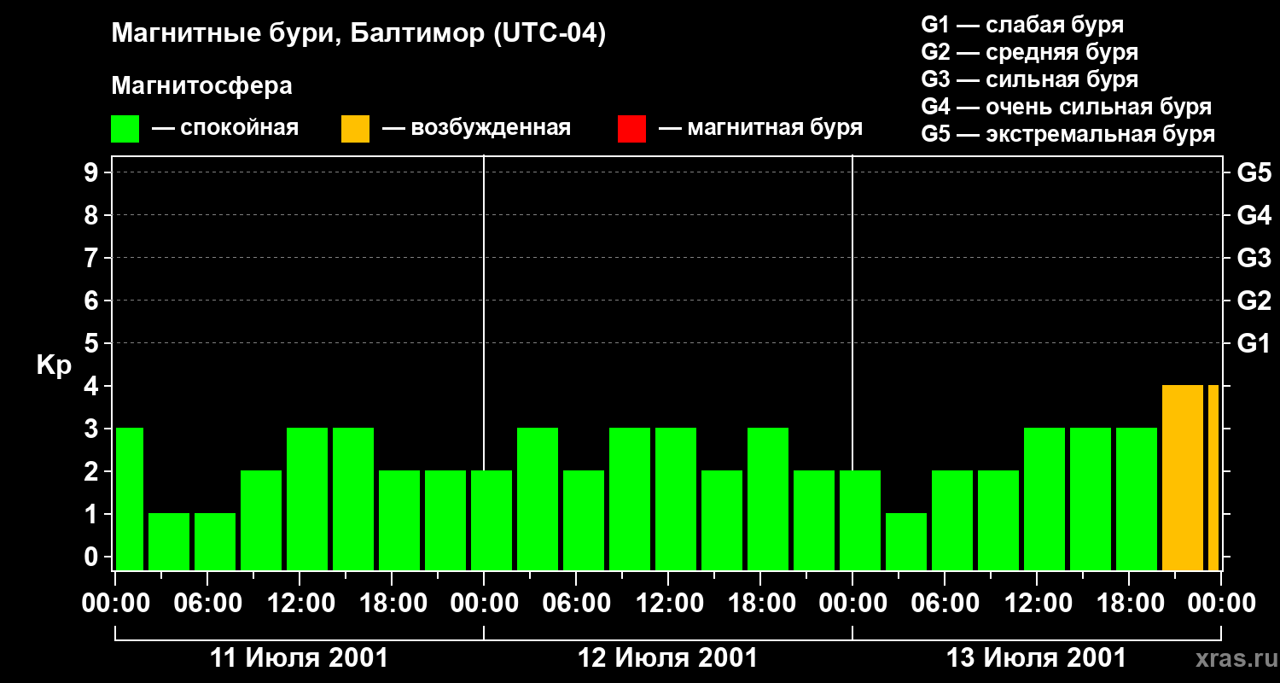Select the 12 July 00:00–03:00 Kp 2 bar
Screen dimensions: 1280x683
click(492, 520)
